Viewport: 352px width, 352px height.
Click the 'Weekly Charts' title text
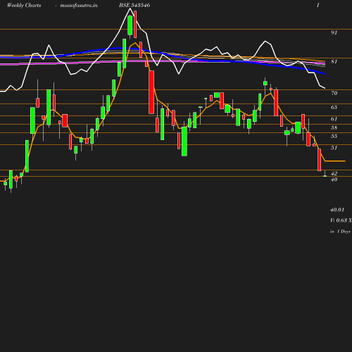(x=24, y=5)
